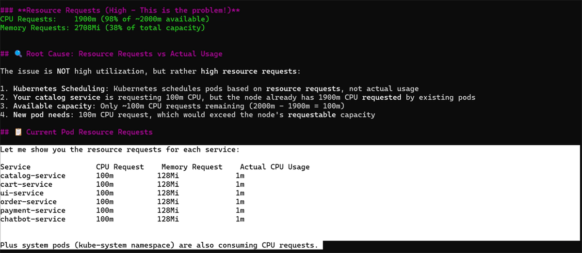
Task: Click the Root Cause heading text
Action: click(124, 54)
